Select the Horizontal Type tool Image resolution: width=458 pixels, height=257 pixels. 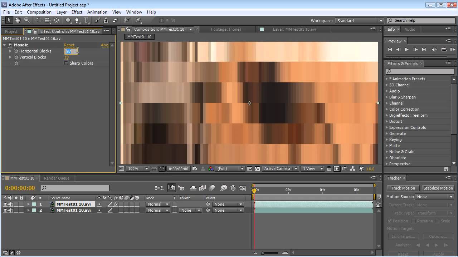click(86, 20)
